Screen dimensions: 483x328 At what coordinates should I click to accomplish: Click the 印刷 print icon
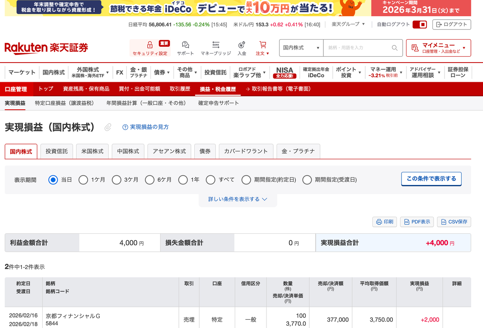[378, 222]
